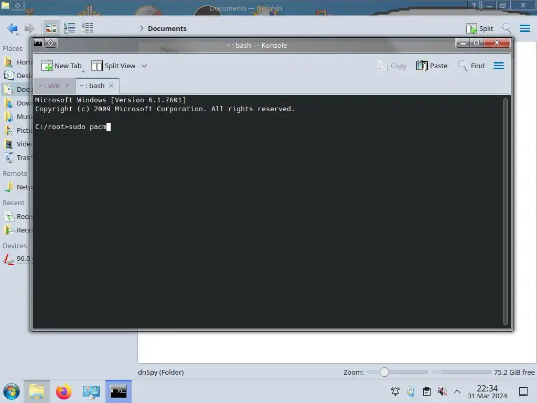Open the first Recent entry in Dolphin
Image resolution: width=537 pixels, height=403 pixels.
[16, 217]
